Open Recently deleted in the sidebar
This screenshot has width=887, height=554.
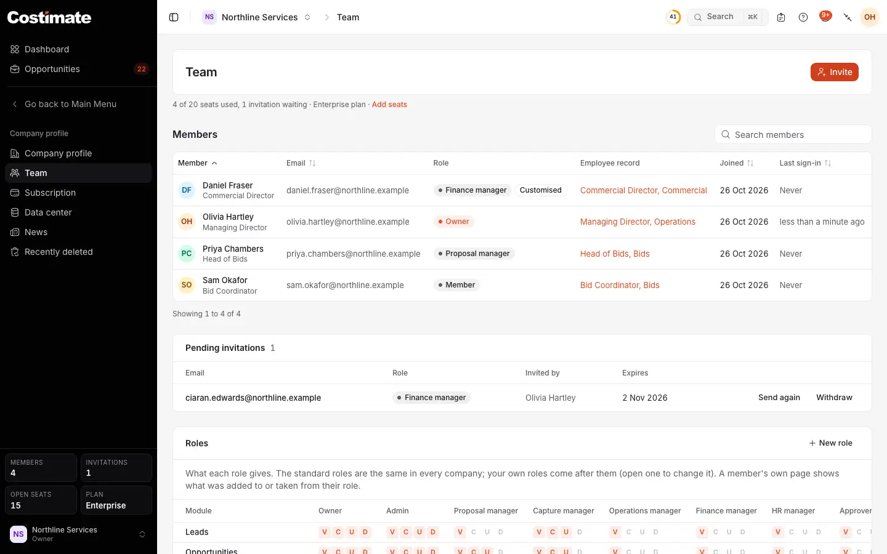pos(78,252)
